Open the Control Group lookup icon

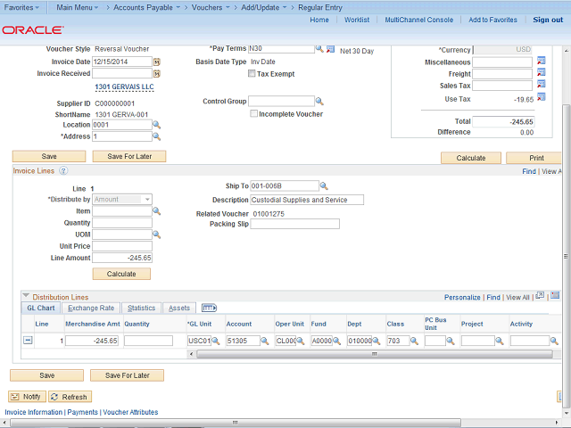(x=320, y=102)
